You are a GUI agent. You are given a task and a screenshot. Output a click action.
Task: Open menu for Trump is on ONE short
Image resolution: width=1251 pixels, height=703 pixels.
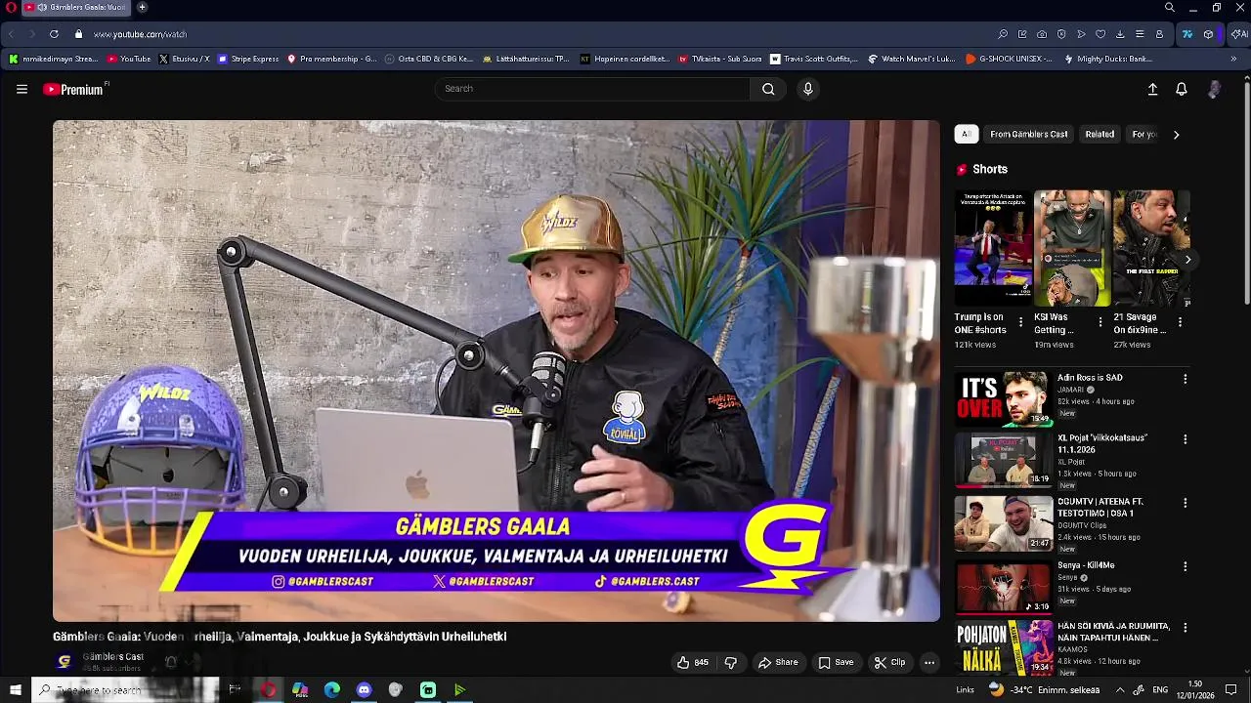click(1020, 321)
